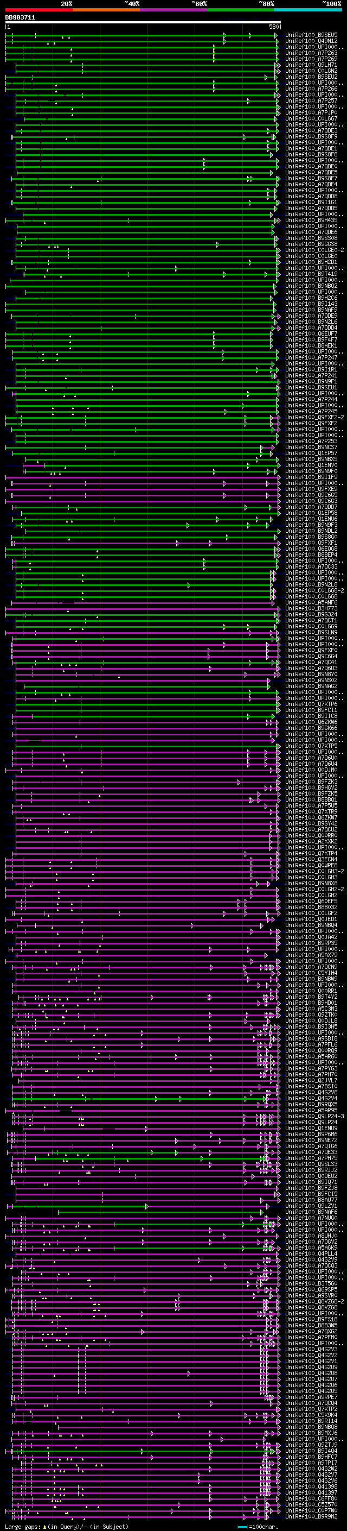Select hit label UniRef100_Q7XTP6

tap(311, 704)
